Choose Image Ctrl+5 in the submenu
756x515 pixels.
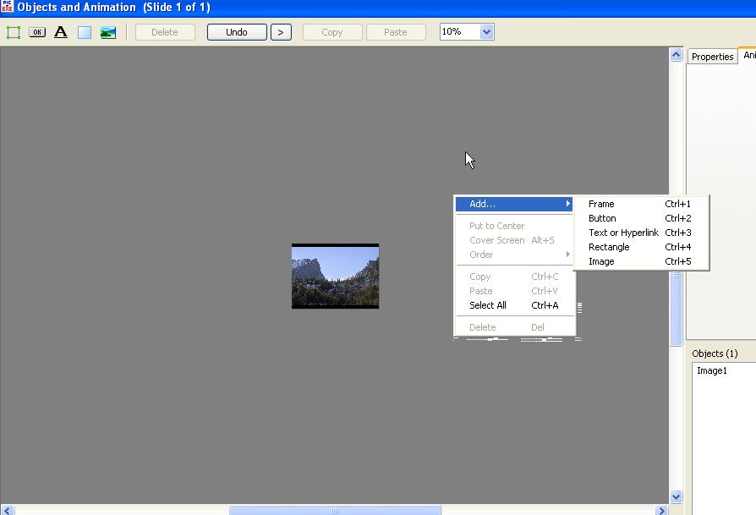coord(641,262)
